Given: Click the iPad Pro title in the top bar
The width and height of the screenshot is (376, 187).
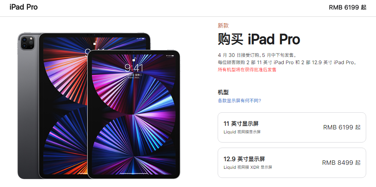Looking at the screenshot, I should (24, 7).
